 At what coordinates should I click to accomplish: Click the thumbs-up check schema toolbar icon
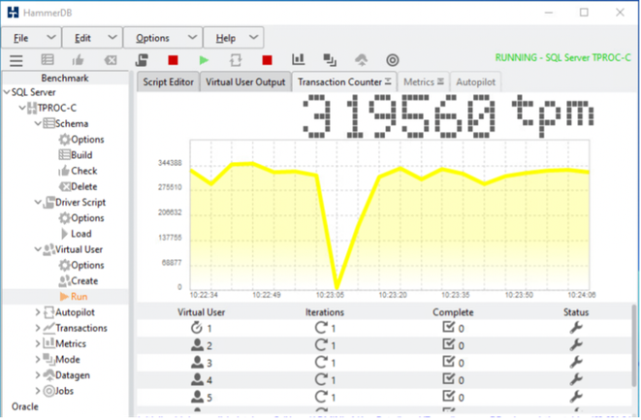pos(79,60)
